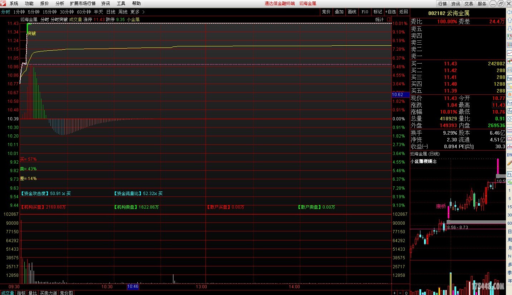Select the 指标 bottom tab
The height and width of the screenshot is (295, 512).
pos(21,293)
